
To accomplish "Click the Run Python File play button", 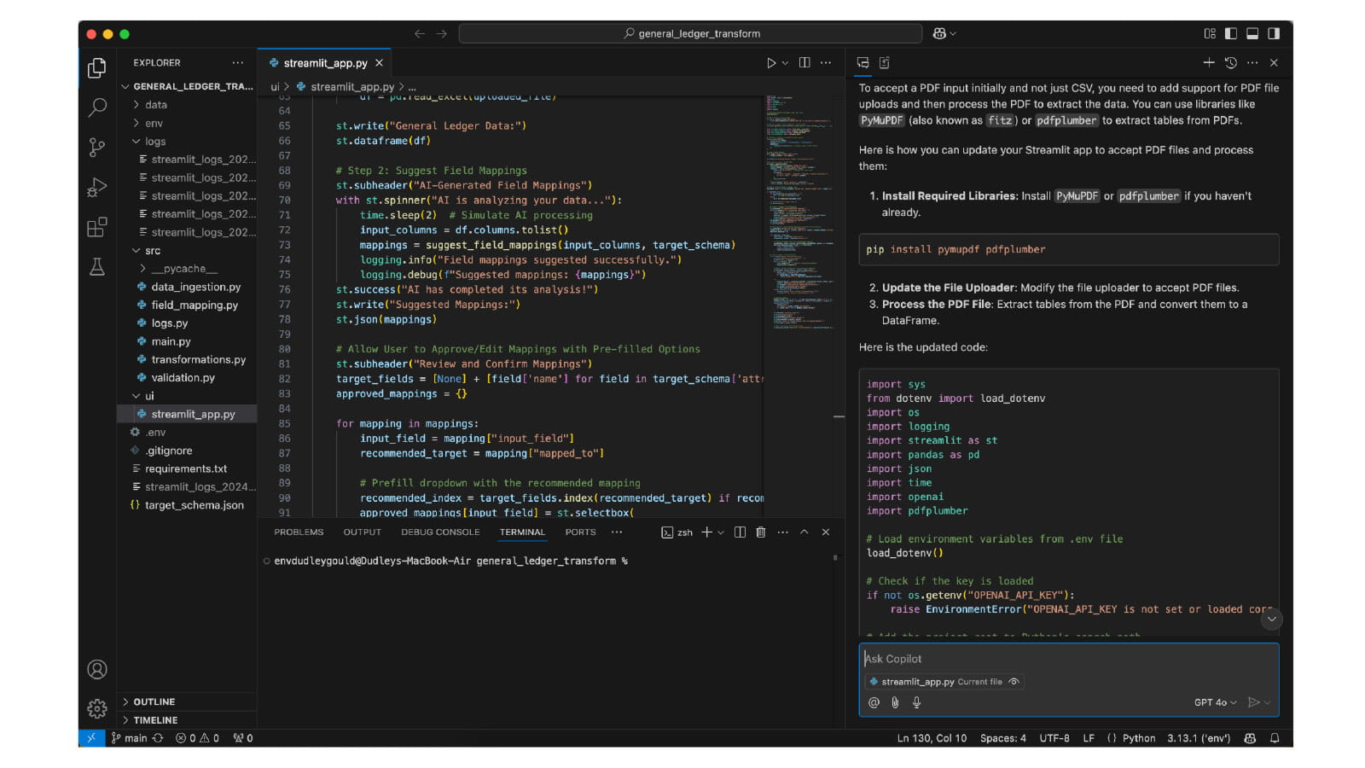I will tap(770, 63).
